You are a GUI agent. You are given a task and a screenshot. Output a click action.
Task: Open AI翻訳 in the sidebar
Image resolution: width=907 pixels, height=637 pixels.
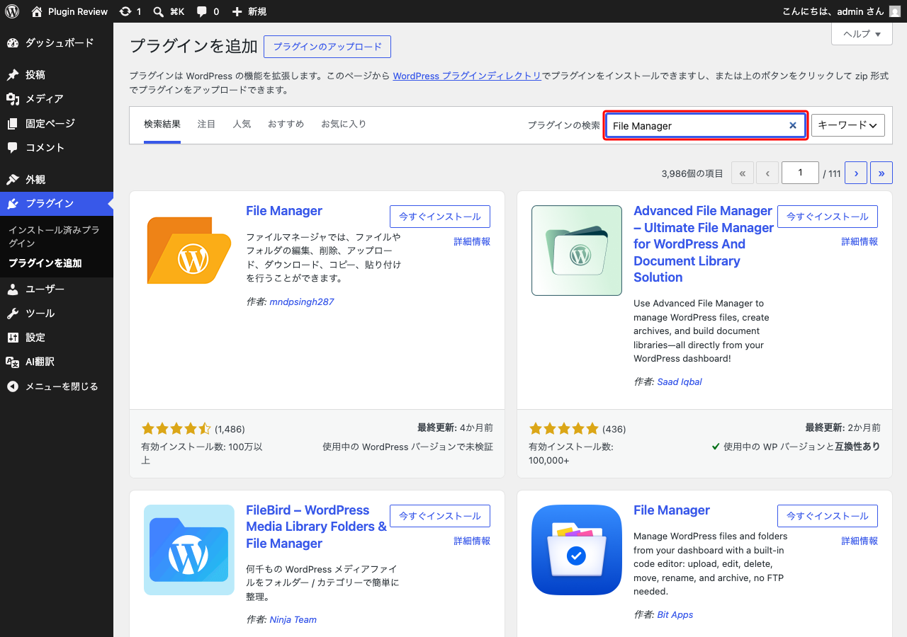pos(57,362)
